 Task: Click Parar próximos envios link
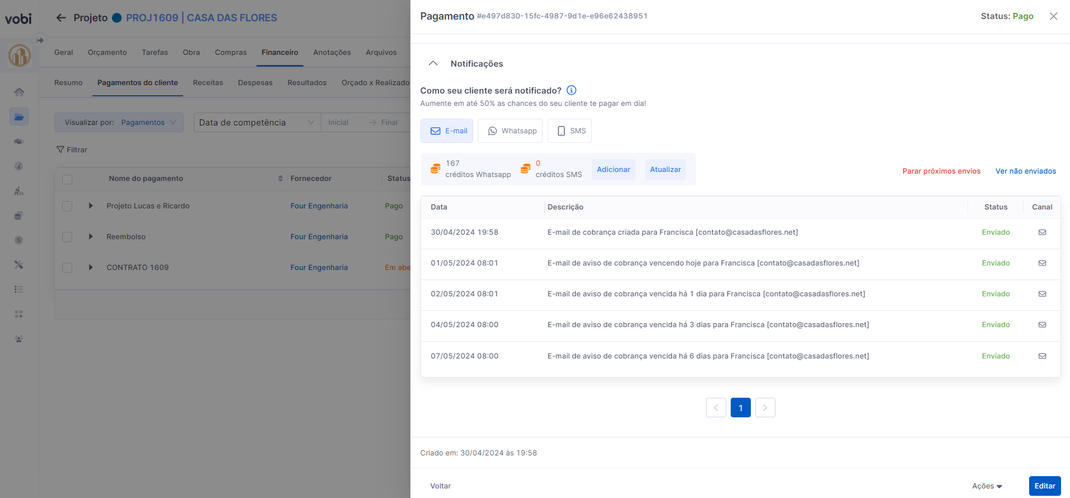[941, 171]
